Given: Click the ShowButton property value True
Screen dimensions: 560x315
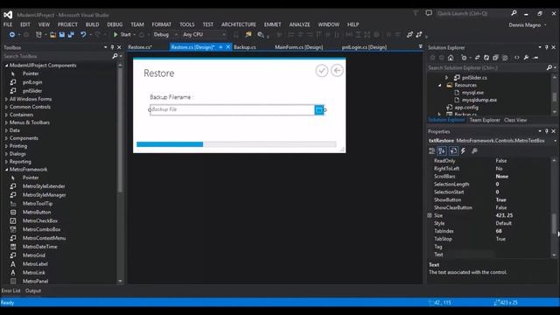Looking at the screenshot, I should pyautogui.click(x=500, y=199).
